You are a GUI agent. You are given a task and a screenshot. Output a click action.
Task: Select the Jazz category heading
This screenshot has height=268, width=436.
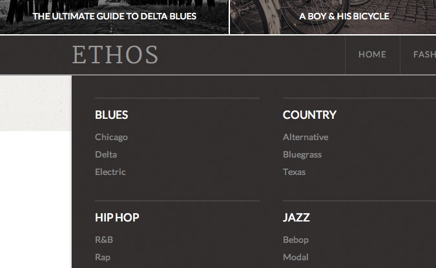pos(296,218)
